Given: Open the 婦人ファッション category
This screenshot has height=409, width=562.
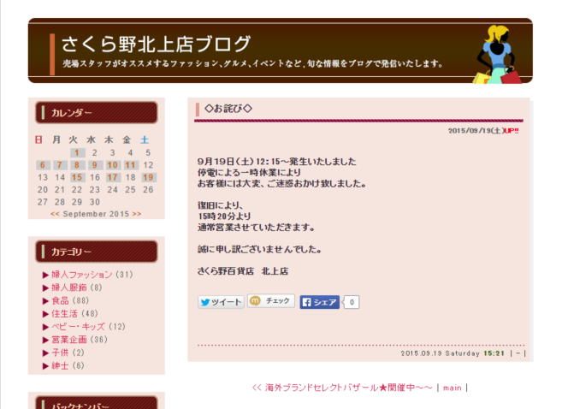Looking at the screenshot, I should coord(82,275).
